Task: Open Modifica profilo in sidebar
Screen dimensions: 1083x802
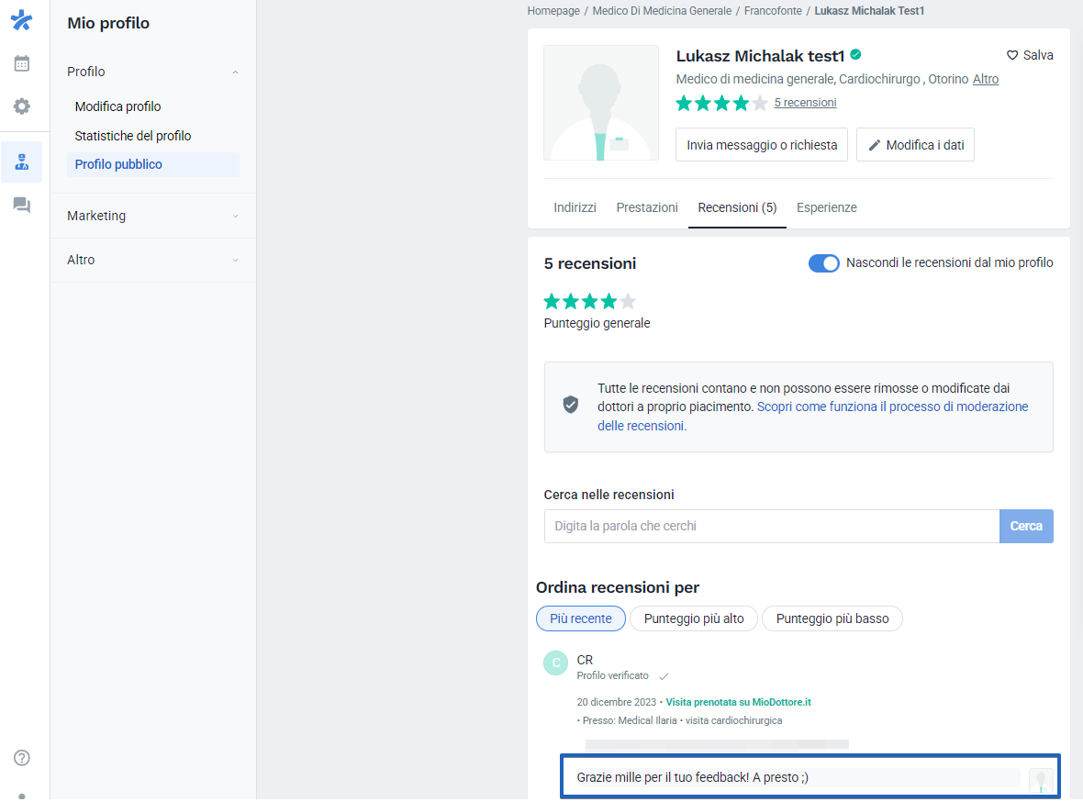Action: (117, 106)
